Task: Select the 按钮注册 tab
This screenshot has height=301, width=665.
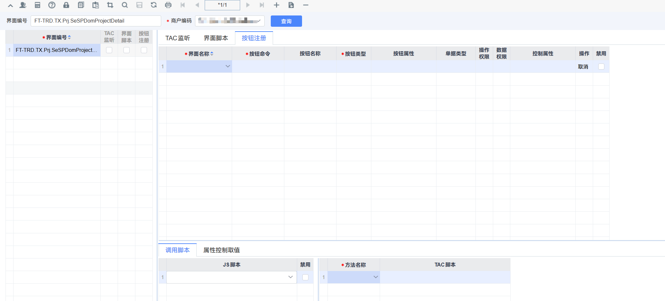Action: 254,38
